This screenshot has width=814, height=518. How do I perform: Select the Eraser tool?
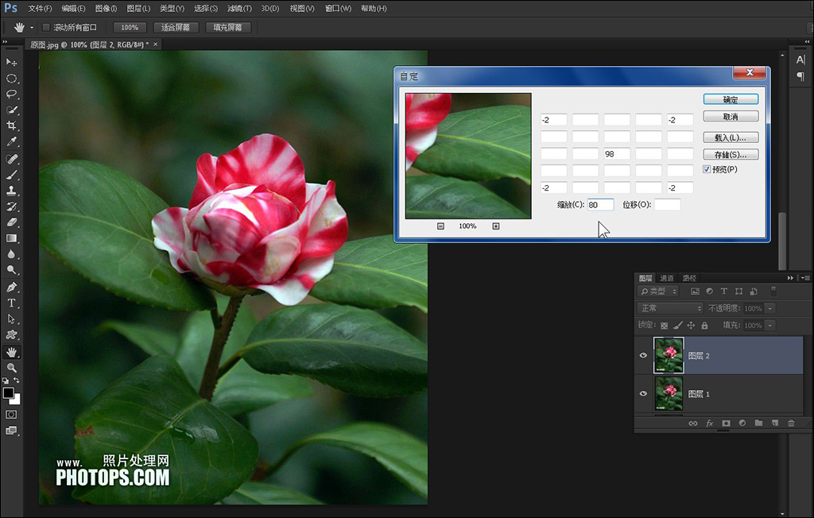[11, 222]
